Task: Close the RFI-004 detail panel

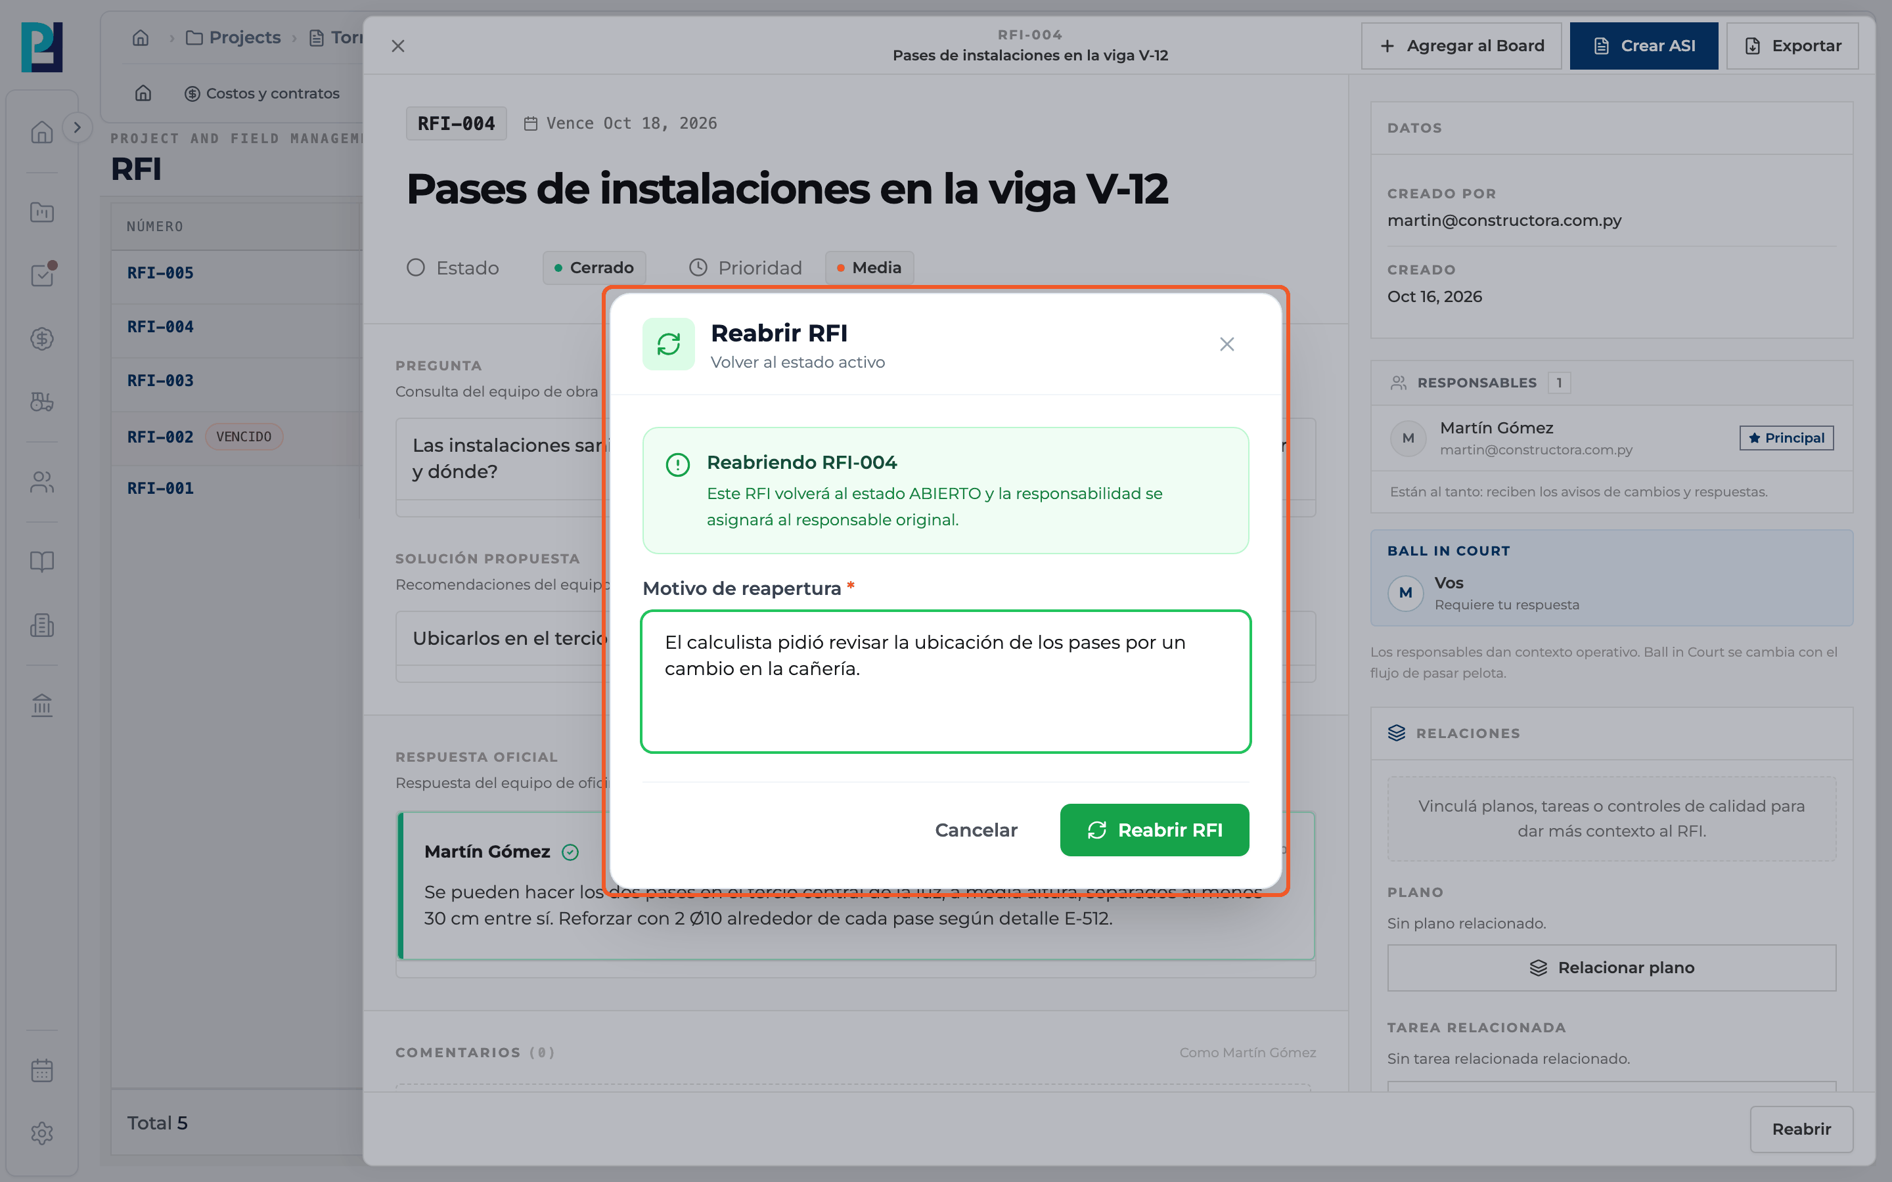Action: coord(398,46)
